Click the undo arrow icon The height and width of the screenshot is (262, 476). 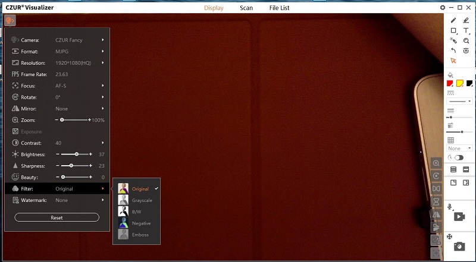tap(453, 50)
